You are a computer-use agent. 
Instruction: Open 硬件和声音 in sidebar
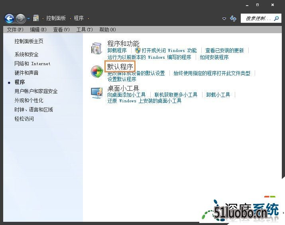(26, 73)
